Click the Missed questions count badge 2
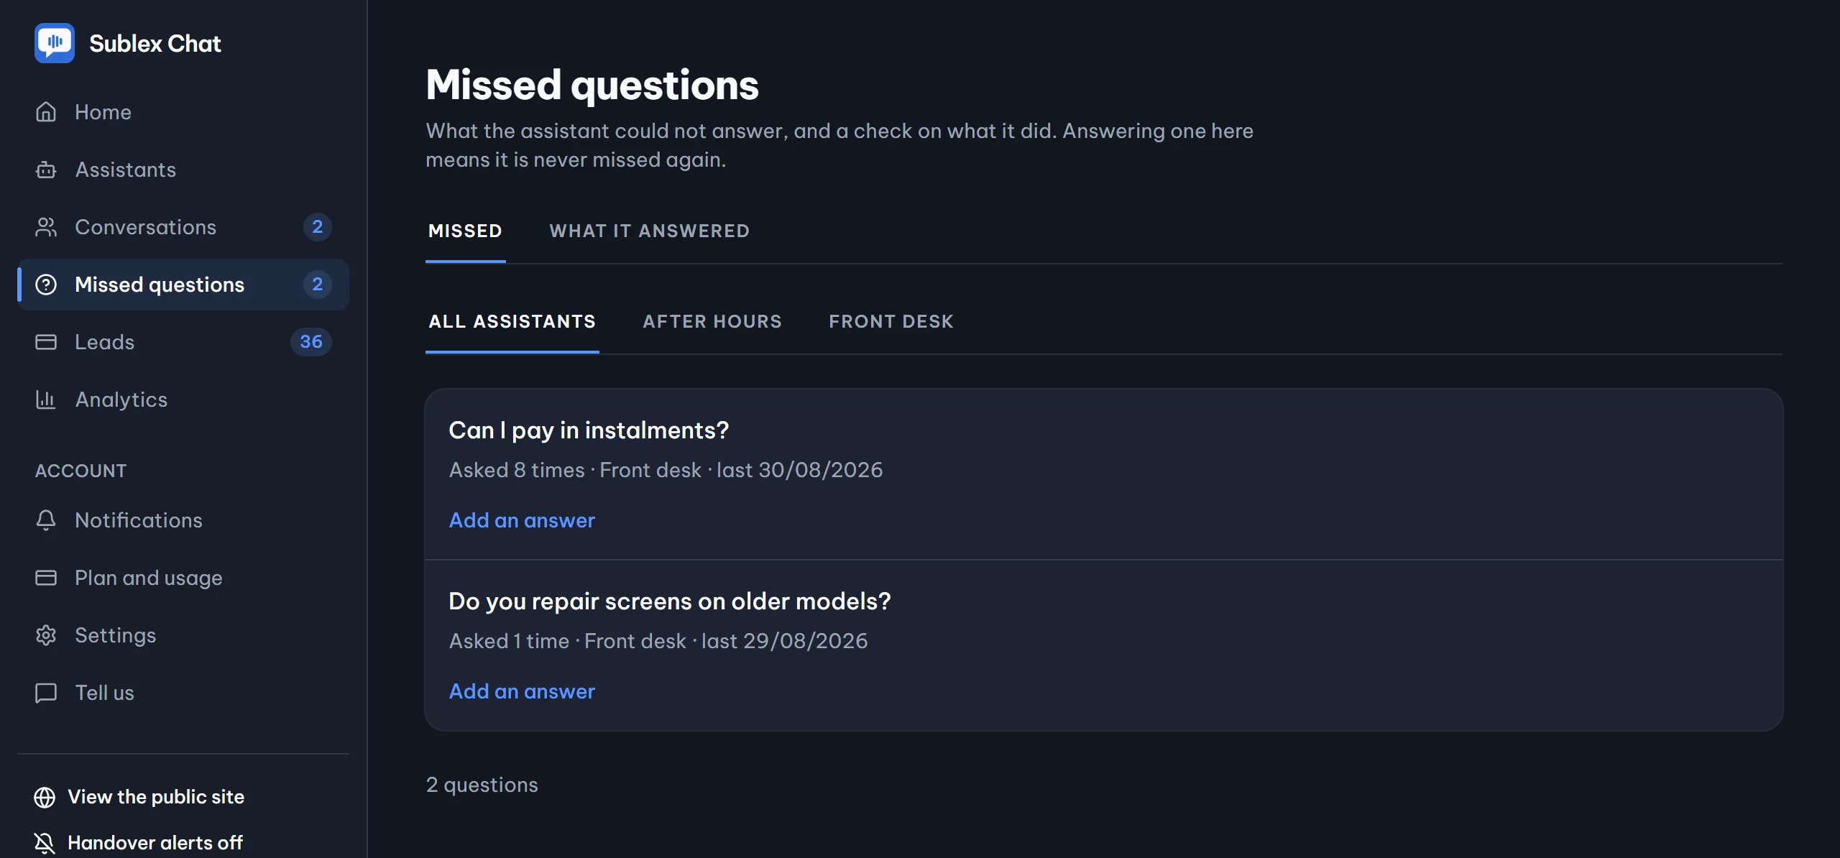Viewport: 1840px width, 858px height. point(317,285)
